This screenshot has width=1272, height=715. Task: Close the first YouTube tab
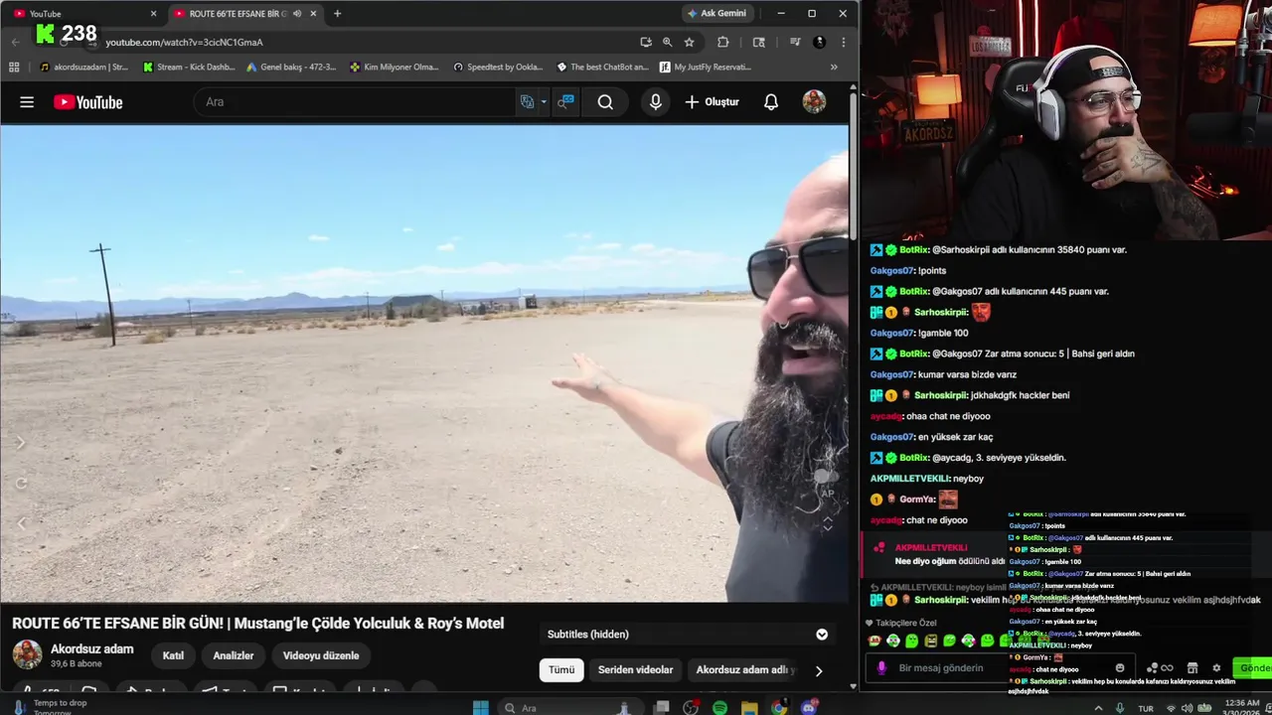pyautogui.click(x=153, y=14)
